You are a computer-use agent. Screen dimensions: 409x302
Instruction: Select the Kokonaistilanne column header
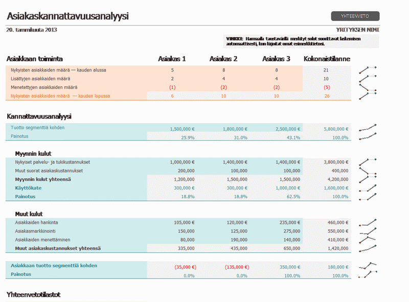[x=327, y=59]
